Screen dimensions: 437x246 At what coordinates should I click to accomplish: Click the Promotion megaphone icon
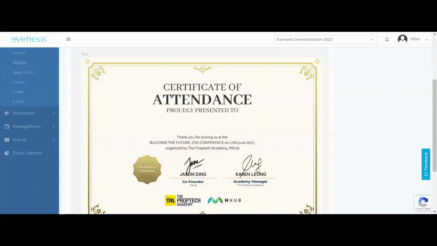click(x=7, y=113)
